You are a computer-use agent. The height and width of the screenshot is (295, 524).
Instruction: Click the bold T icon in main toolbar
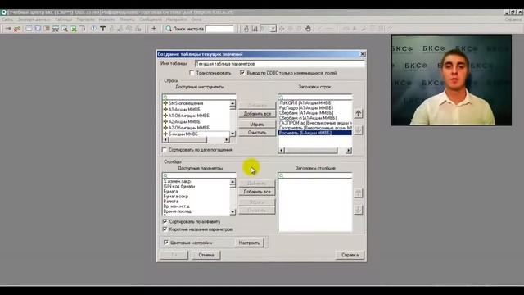pyautogui.click(x=102, y=29)
